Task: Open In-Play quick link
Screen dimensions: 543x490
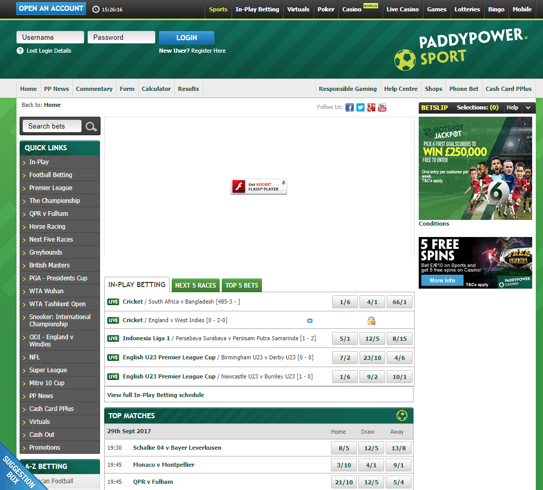Action: pyautogui.click(x=60, y=162)
